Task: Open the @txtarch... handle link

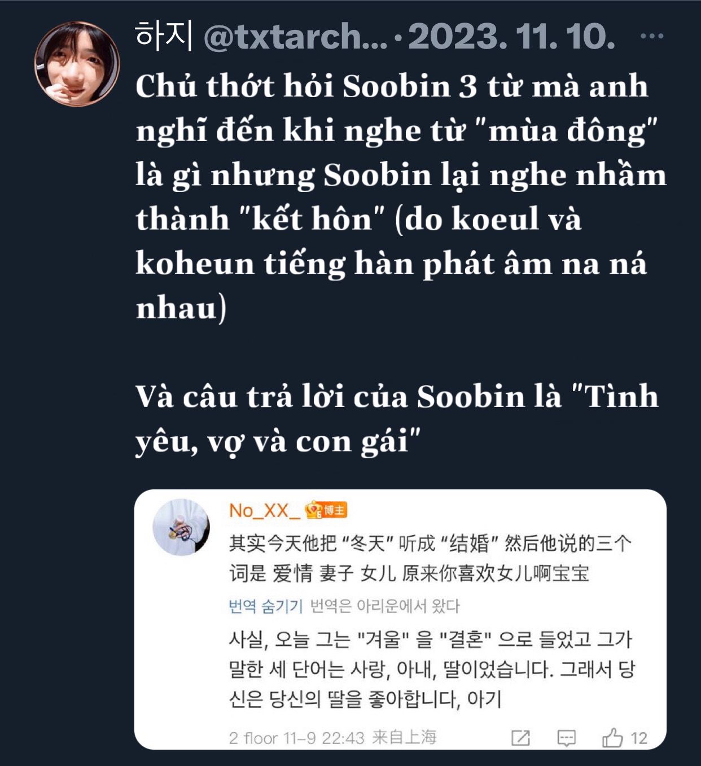Action: (x=295, y=37)
